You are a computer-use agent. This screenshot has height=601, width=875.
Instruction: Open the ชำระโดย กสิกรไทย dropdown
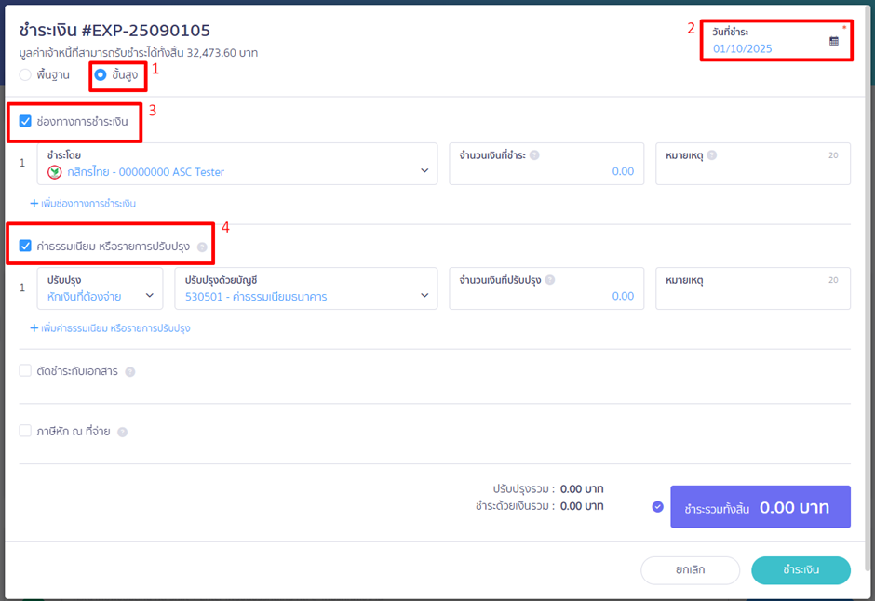point(424,171)
